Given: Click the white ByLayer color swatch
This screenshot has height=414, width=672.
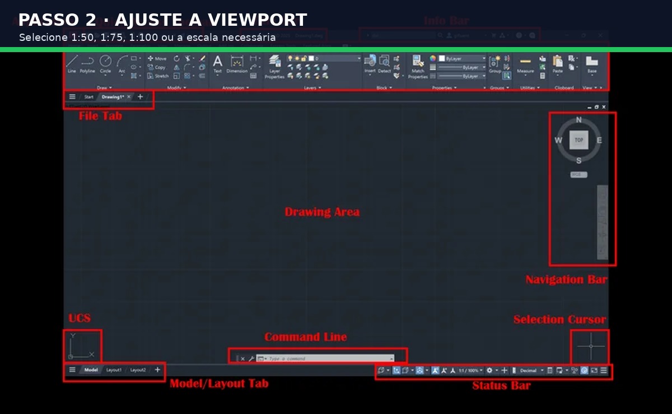Looking at the screenshot, I should coord(442,58).
